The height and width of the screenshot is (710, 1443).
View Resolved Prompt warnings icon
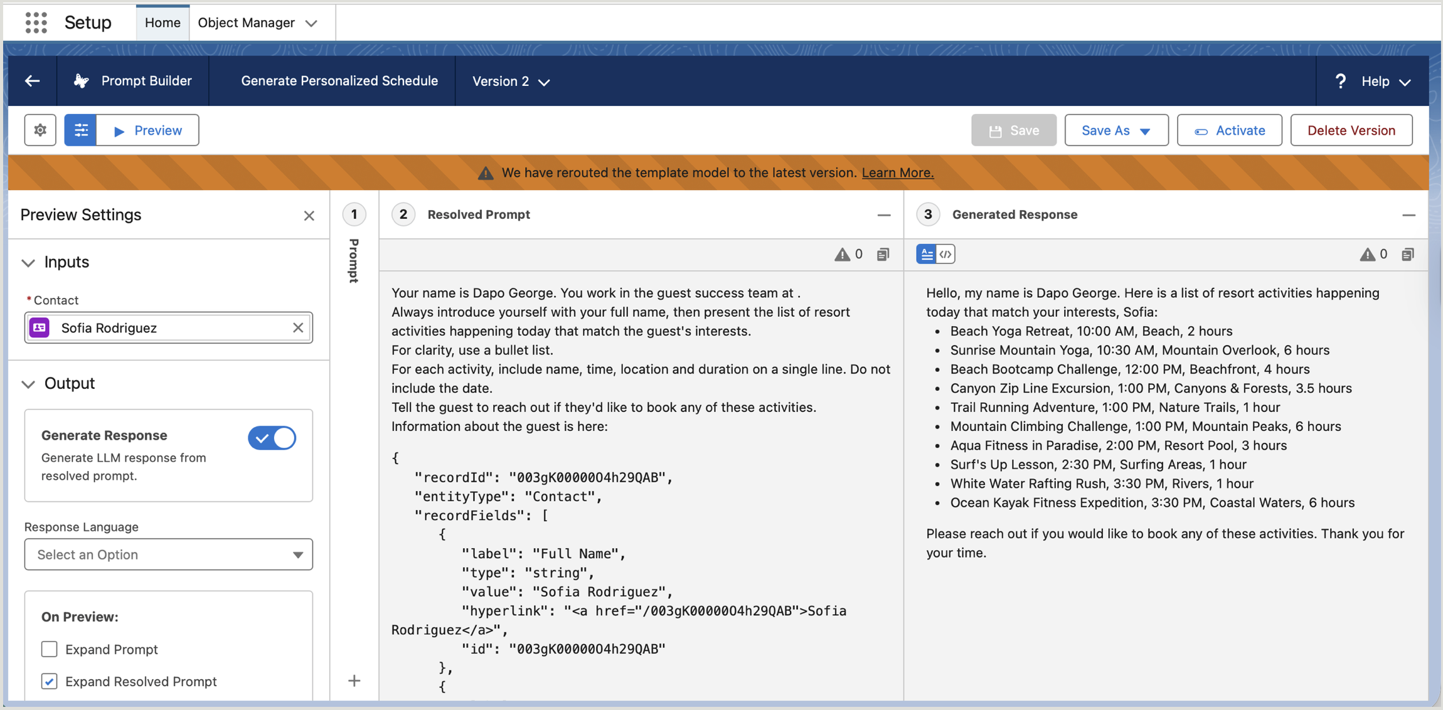coord(842,254)
